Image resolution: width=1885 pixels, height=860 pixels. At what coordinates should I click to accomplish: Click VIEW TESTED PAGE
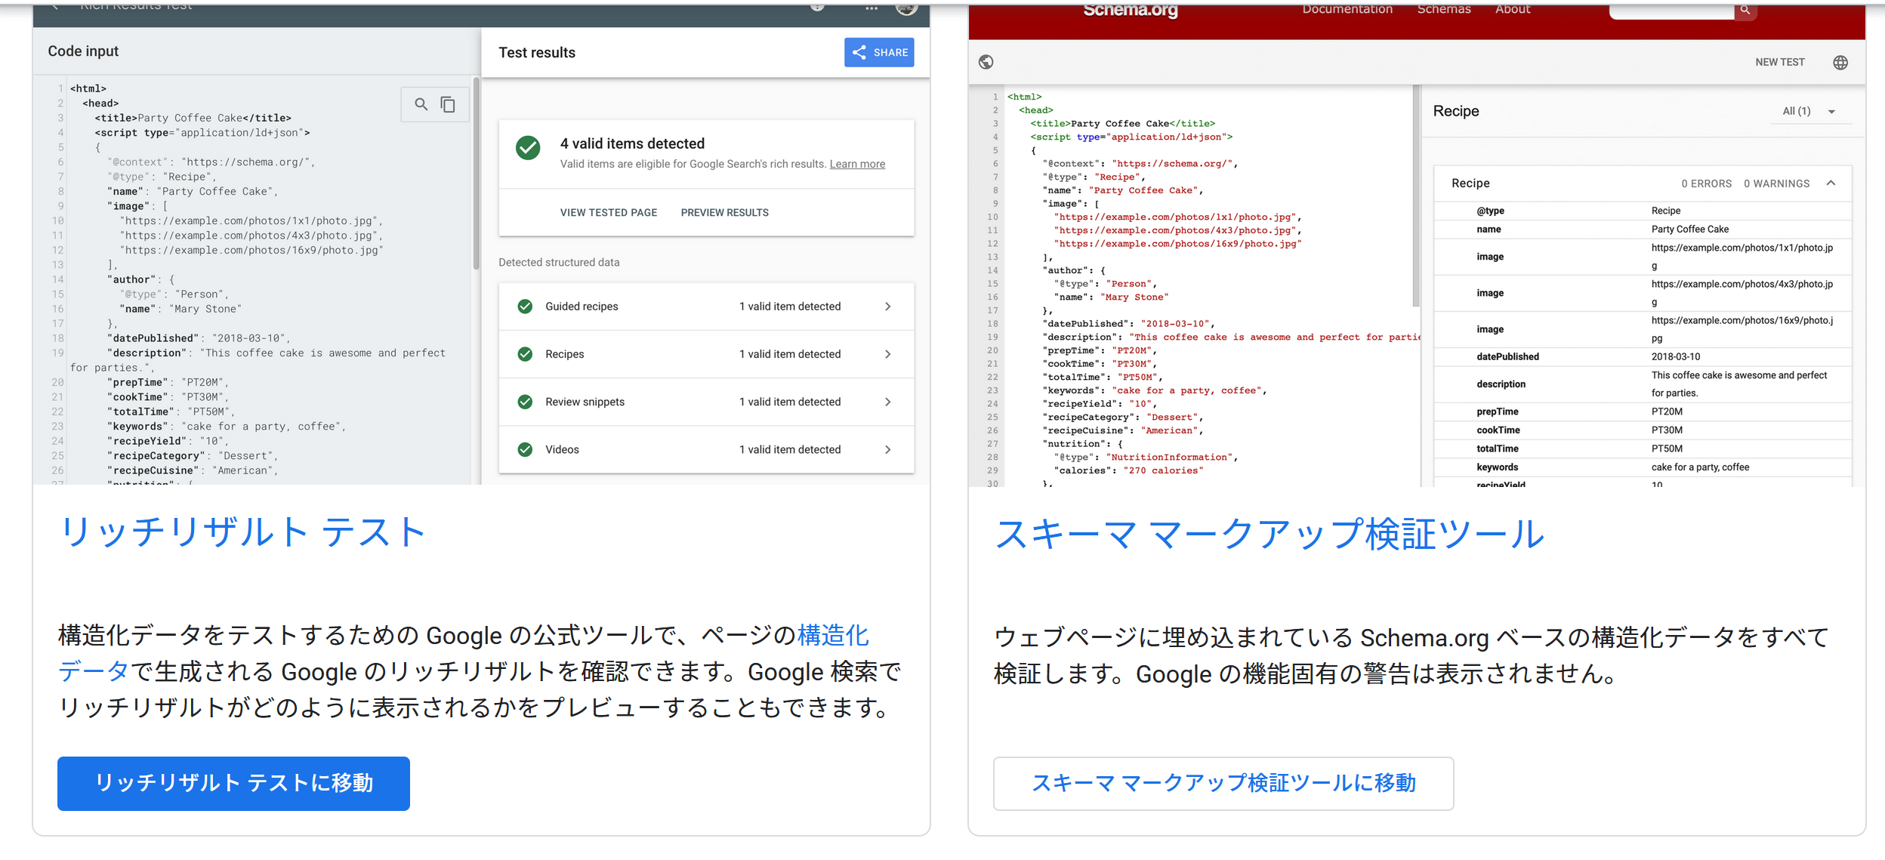tap(608, 213)
